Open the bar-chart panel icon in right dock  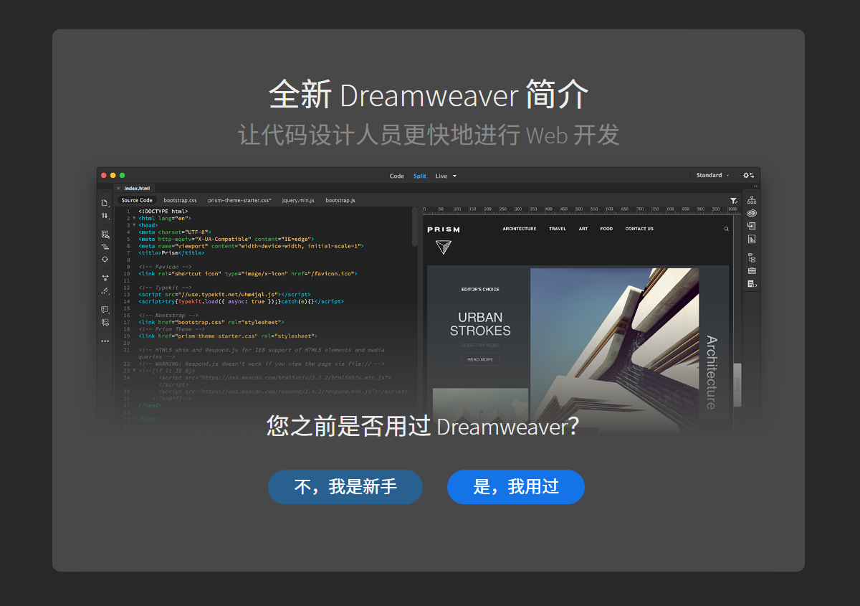pos(752,239)
